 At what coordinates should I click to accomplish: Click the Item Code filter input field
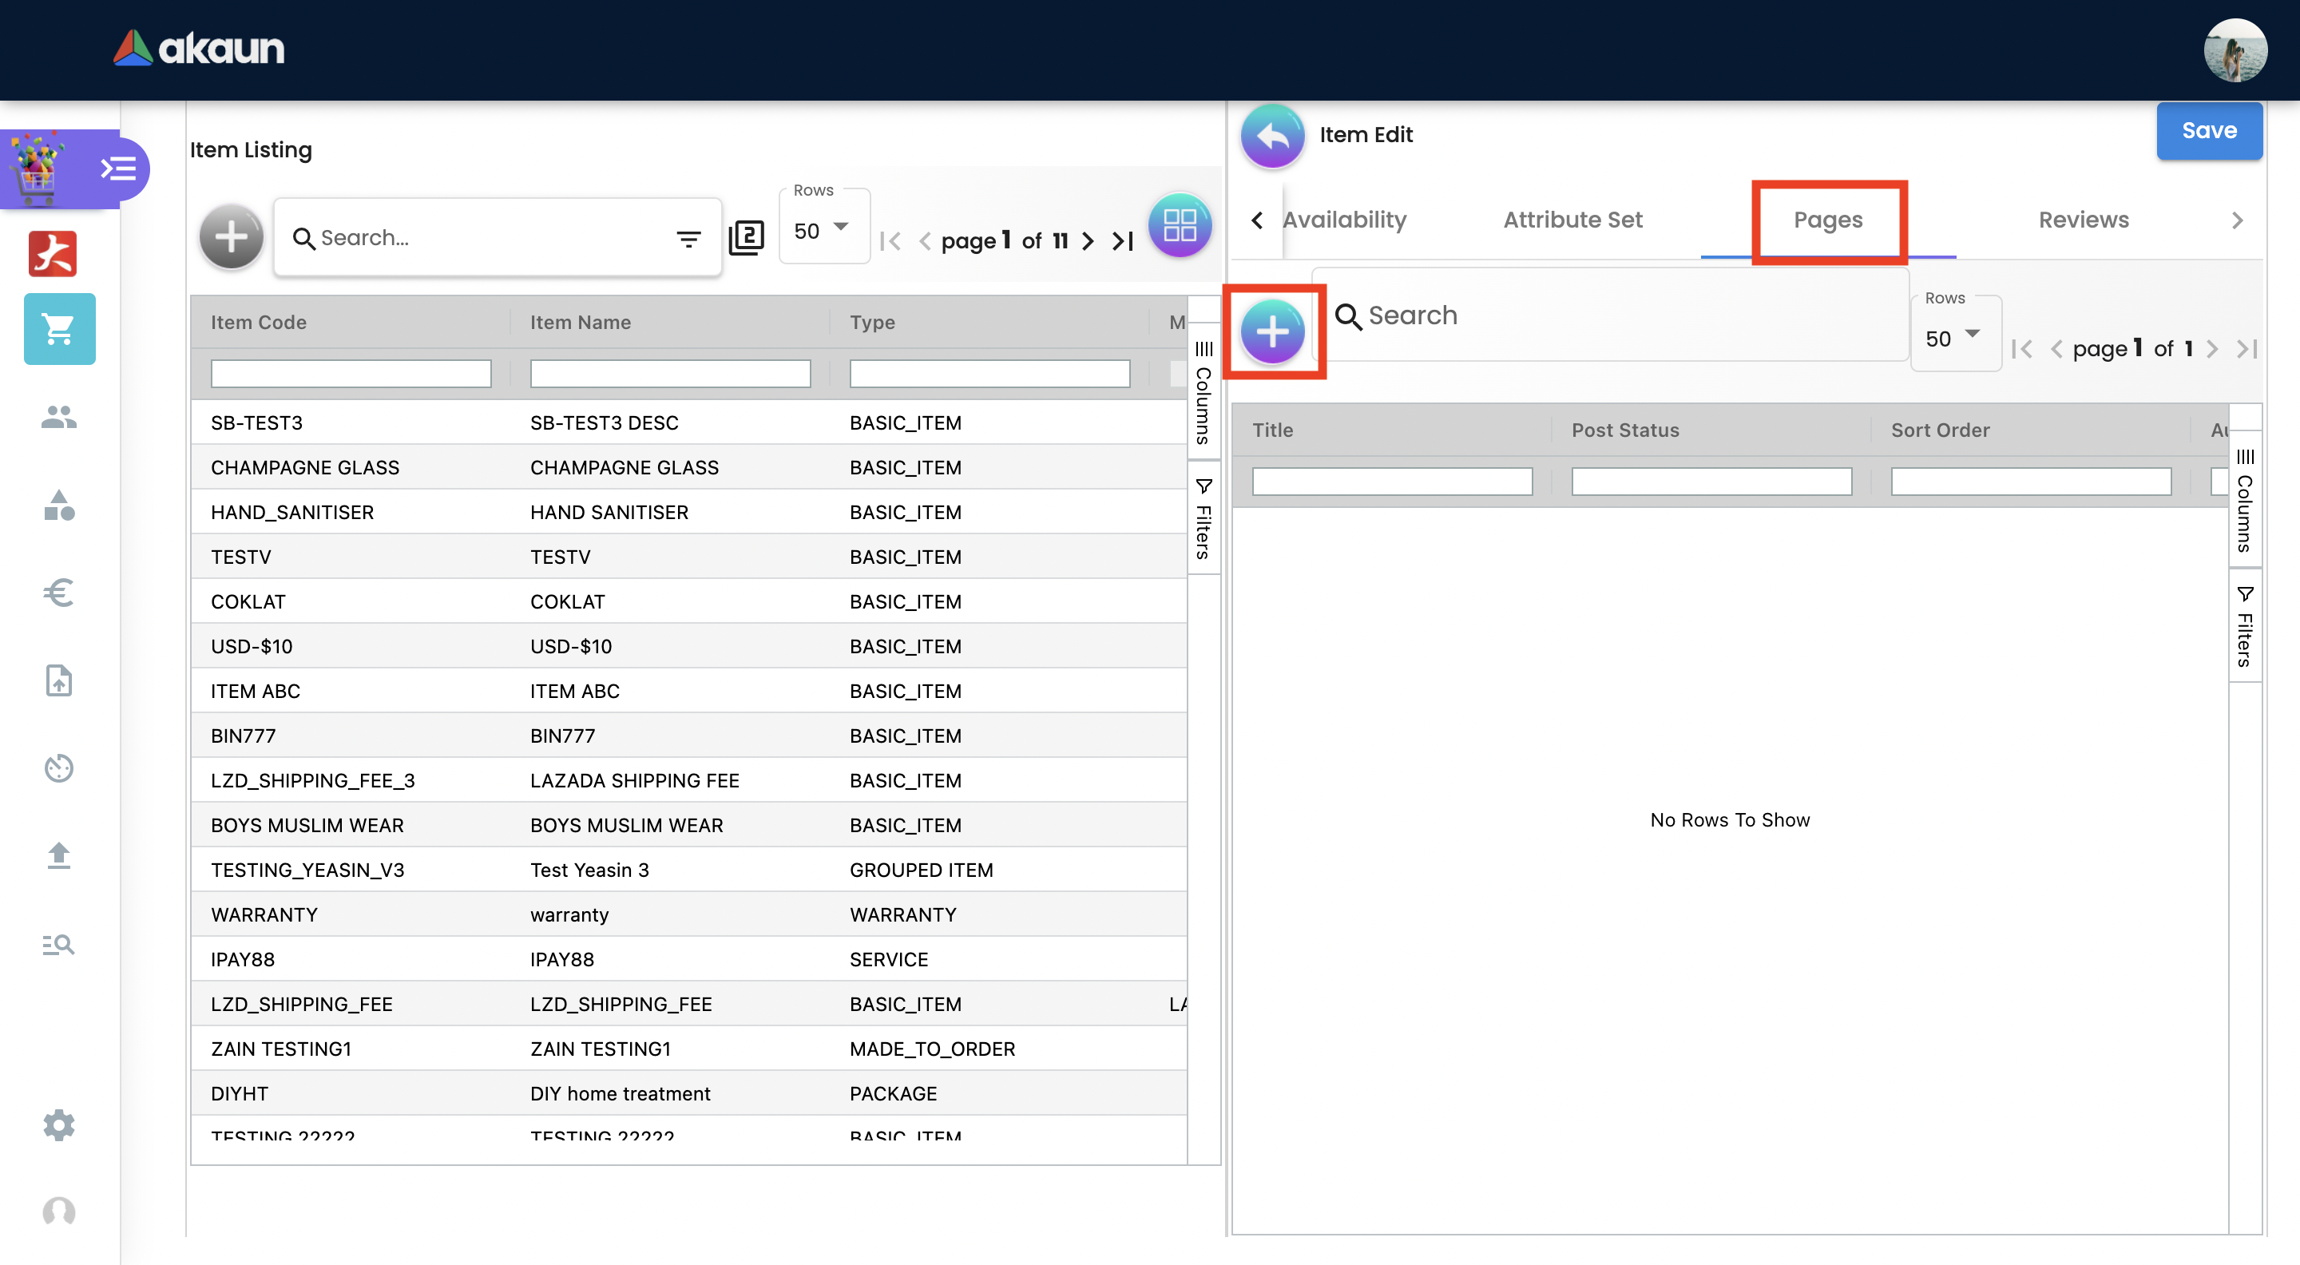click(x=351, y=373)
